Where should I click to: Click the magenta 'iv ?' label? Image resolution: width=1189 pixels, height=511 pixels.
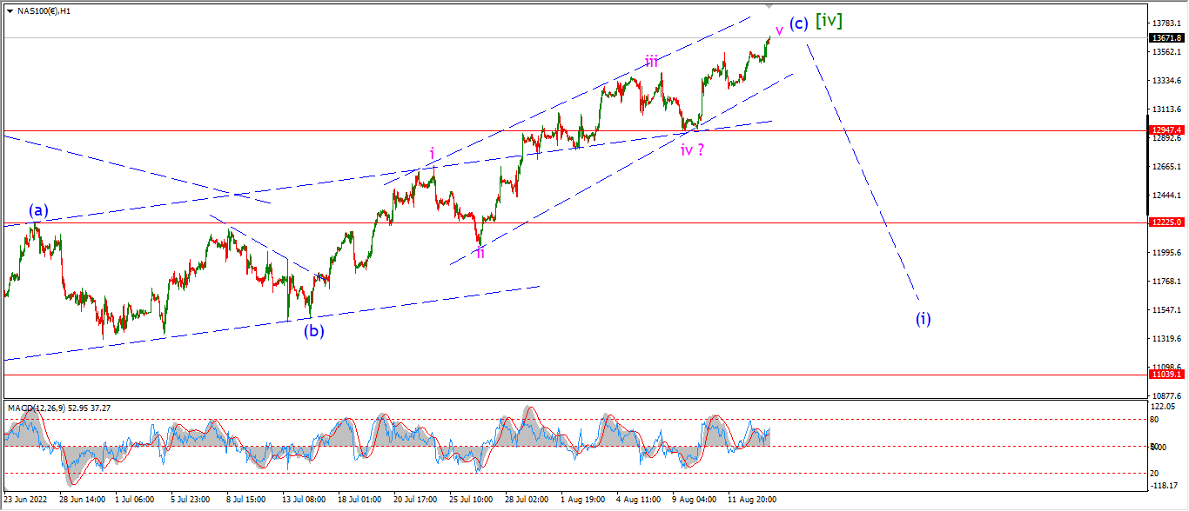point(693,149)
